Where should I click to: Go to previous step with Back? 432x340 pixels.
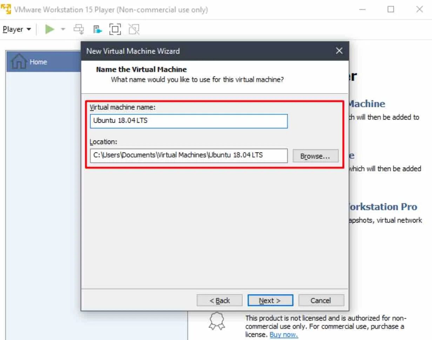(x=220, y=300)
